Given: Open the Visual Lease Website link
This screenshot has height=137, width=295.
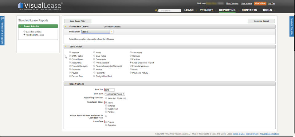Looking at the screenshot, I should pos(269,134).
